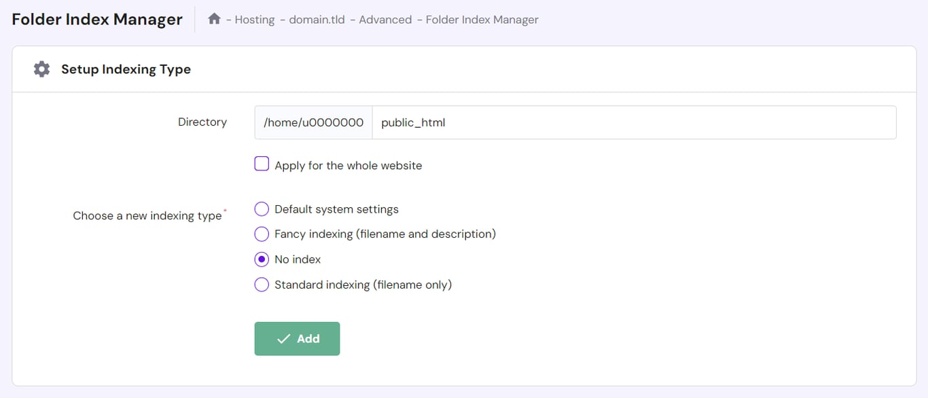Enable the Apply for the whole website checkbox

click(262, 163)
